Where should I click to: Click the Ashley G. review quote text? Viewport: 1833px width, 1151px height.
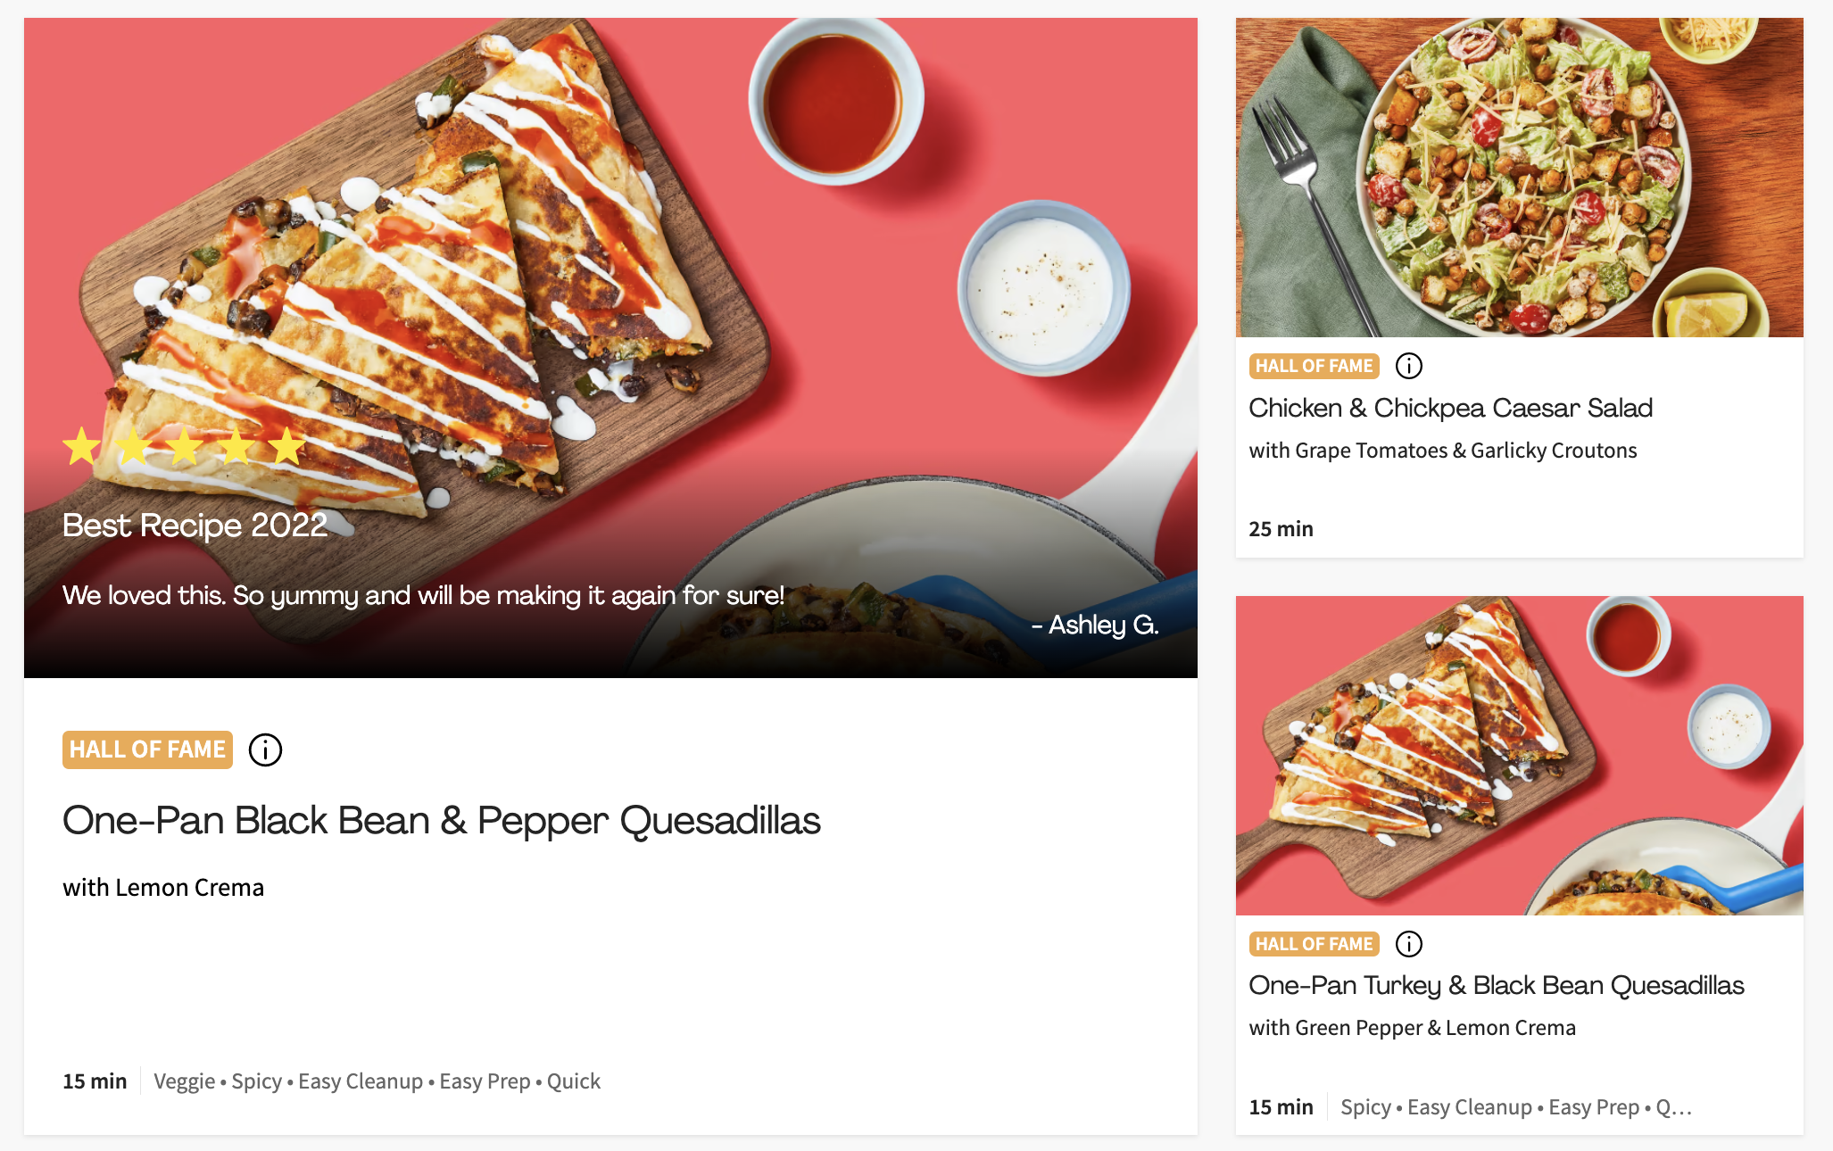click(x=423, y=595)
